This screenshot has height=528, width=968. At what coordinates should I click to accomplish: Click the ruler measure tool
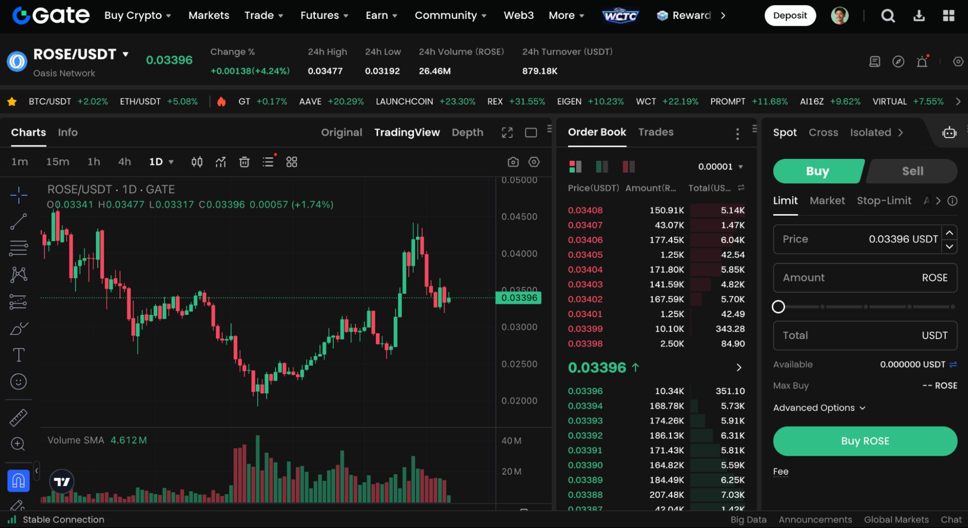(18, 418)
